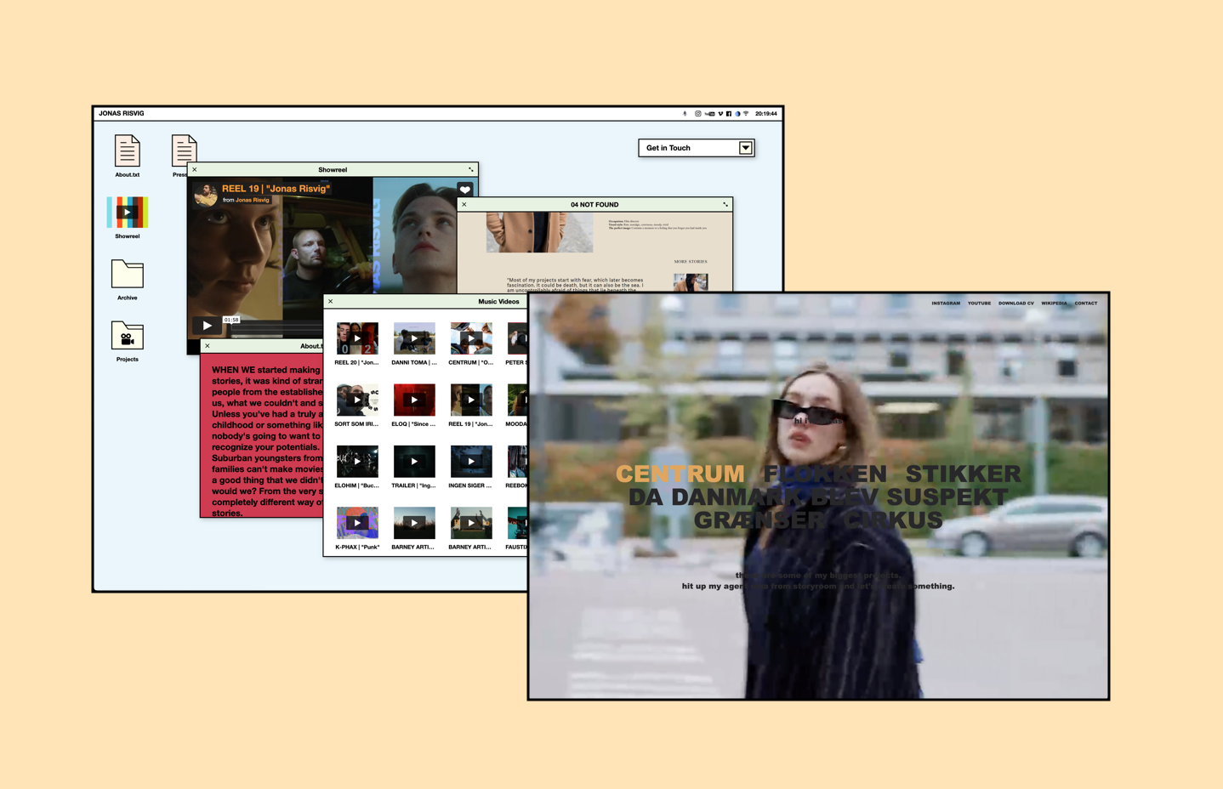The width and height of the screenshot is (1223, 789).
Task: Open the Showreel desktop video icon
Action: pos(128,213)
